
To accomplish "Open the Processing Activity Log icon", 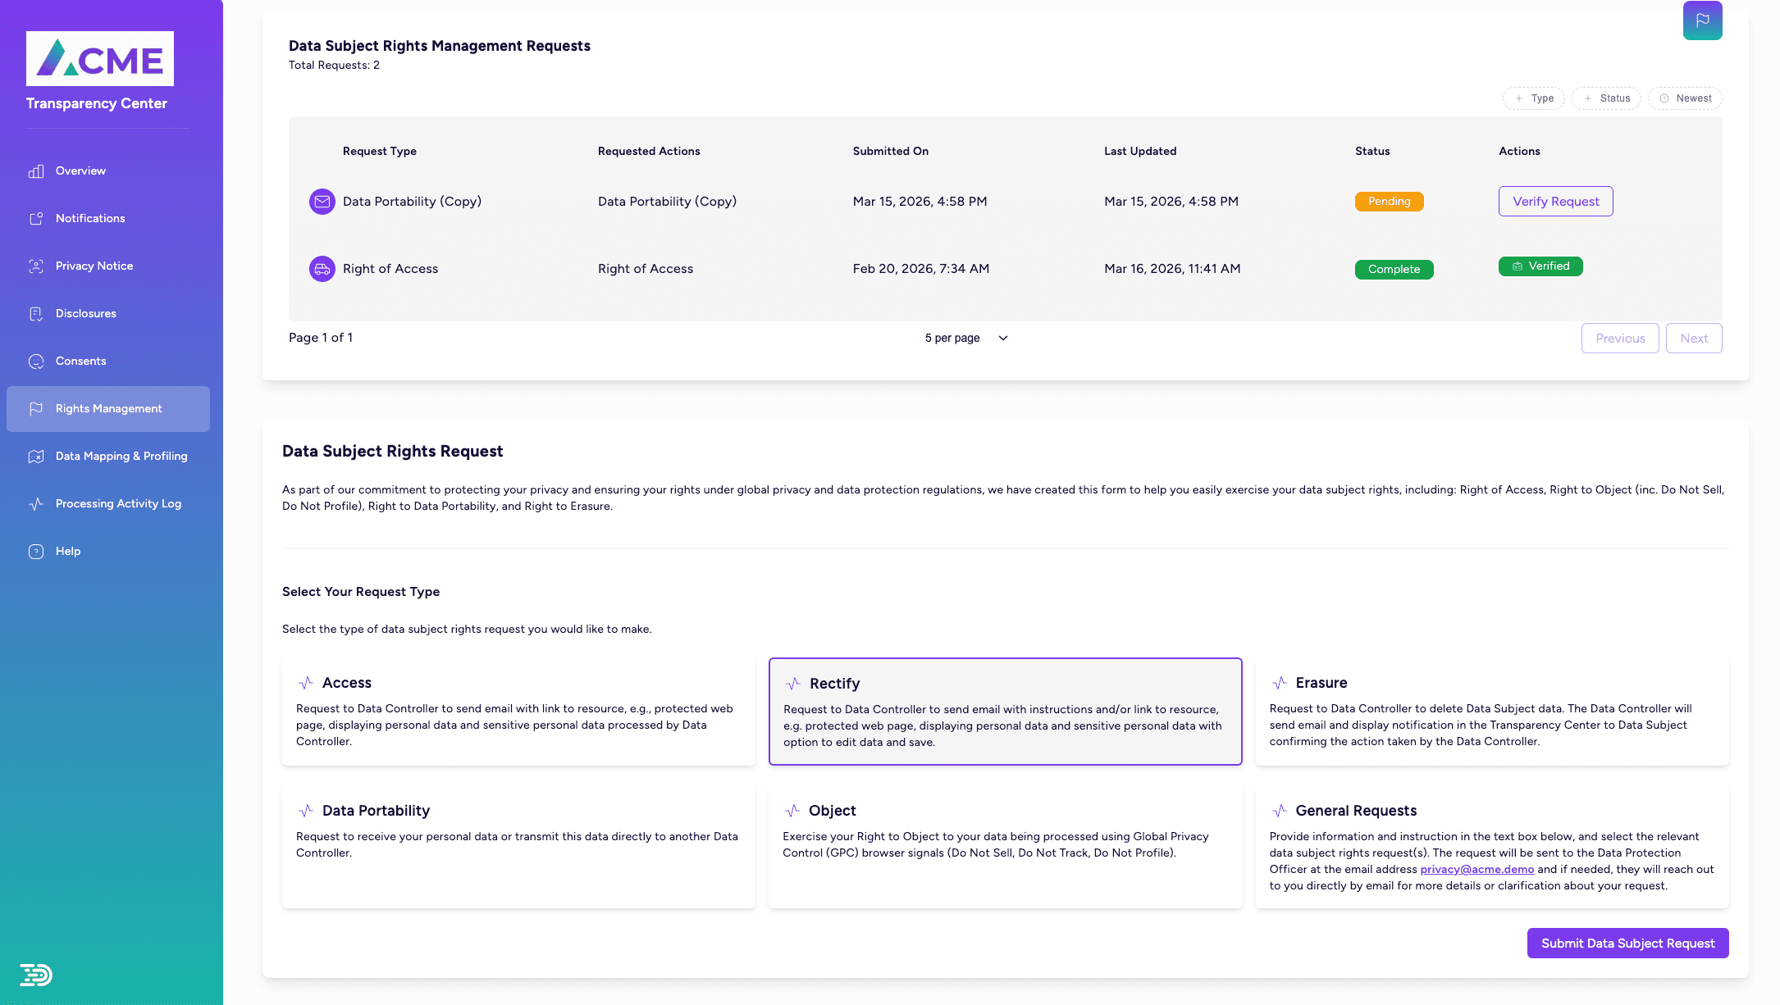I will click(x=36, y=503).
